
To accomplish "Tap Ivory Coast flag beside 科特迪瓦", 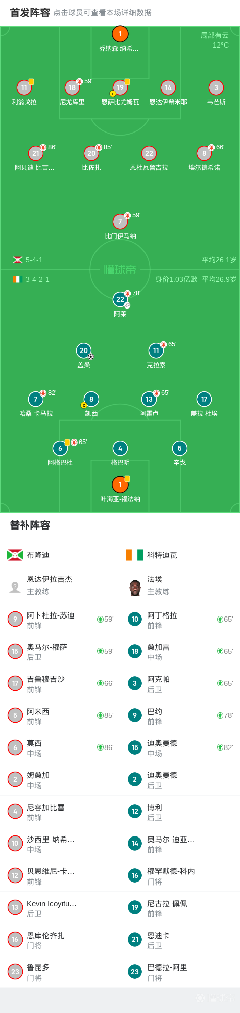I will click(x=135, y=555).
